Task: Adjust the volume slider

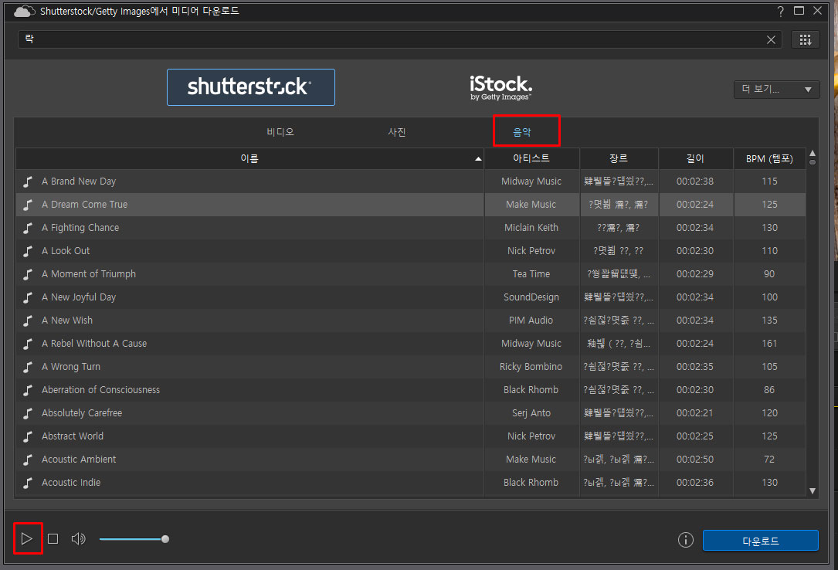Action: (x=134, y=539)
